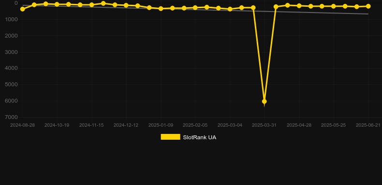Click the 2025-06-21 x-axis date label
Image resolution: width=382 pixels, height=185 pixels.
click(368, 125)
